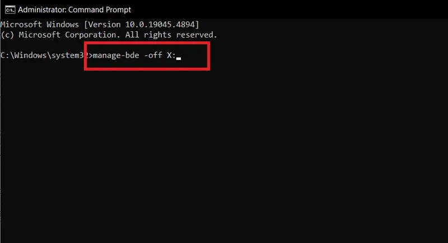This screenshot has height=243, width=448.
Task: Click "Windows" in the prompt path
Action: coord(31,55)
